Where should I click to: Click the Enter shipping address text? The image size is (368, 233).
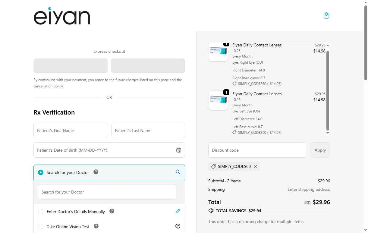[x=309, y=189]
